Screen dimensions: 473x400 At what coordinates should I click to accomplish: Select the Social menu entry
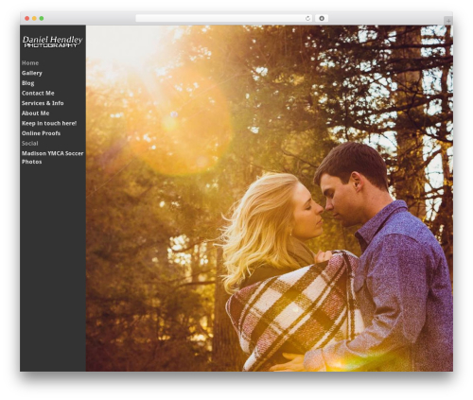[x=30, y=144]
